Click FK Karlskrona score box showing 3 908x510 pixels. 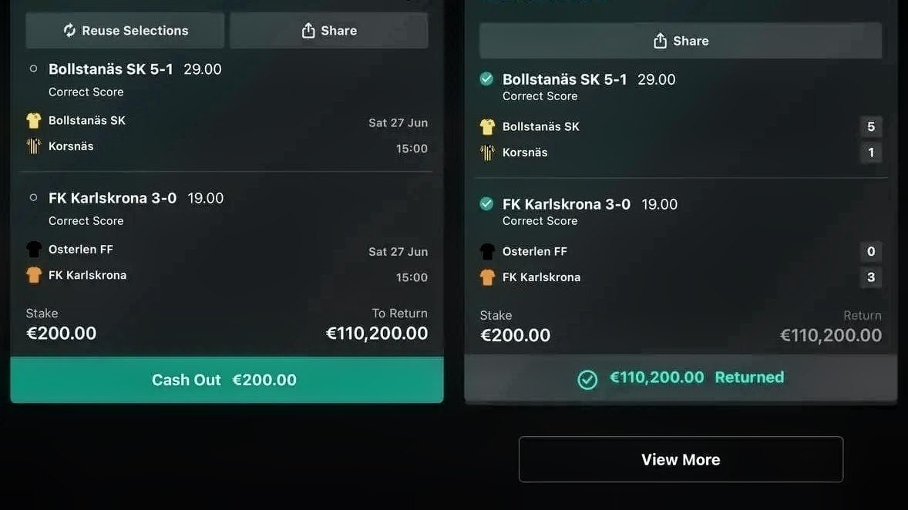pos(871,277)
